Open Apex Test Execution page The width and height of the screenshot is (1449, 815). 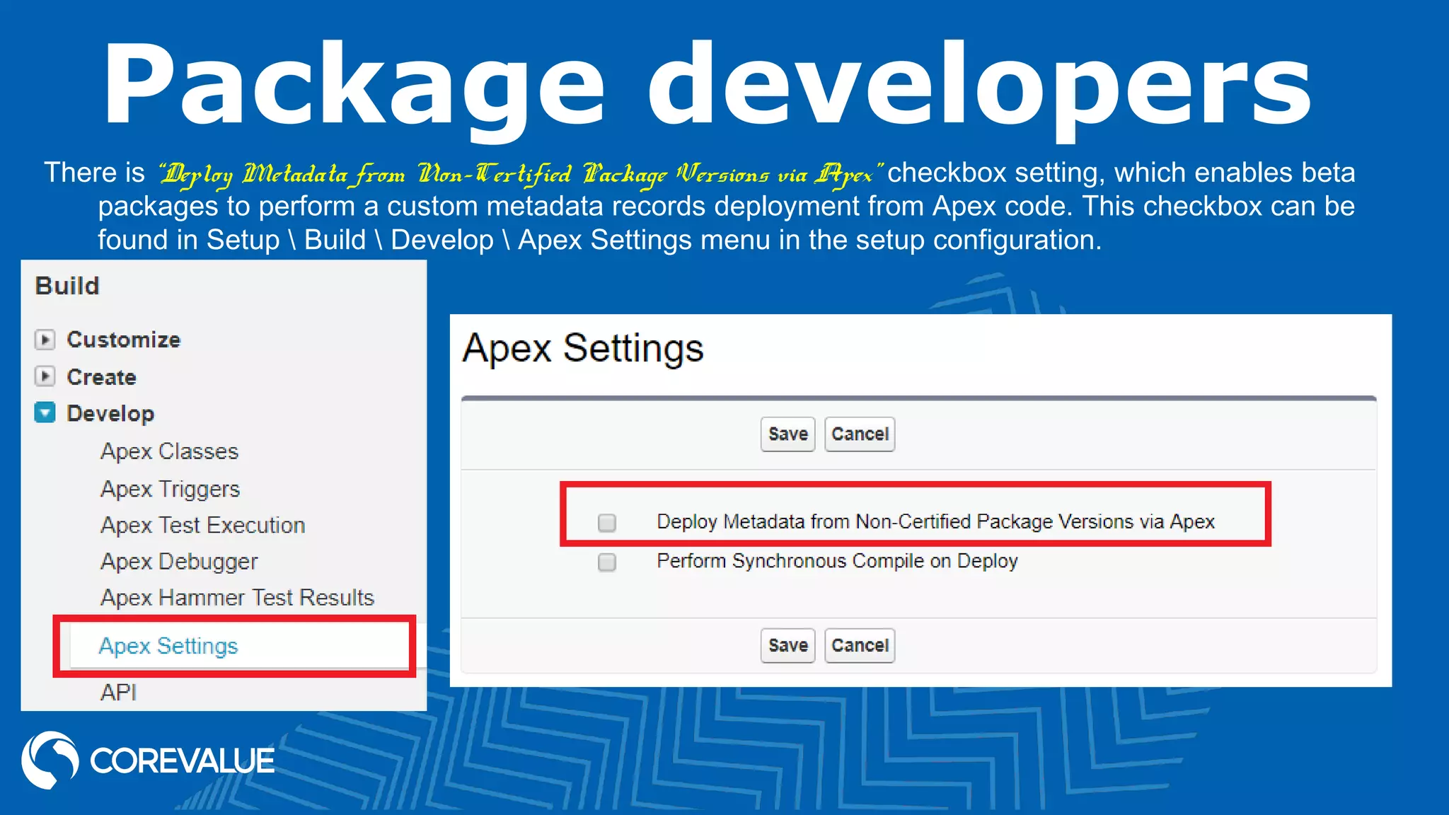203,525
